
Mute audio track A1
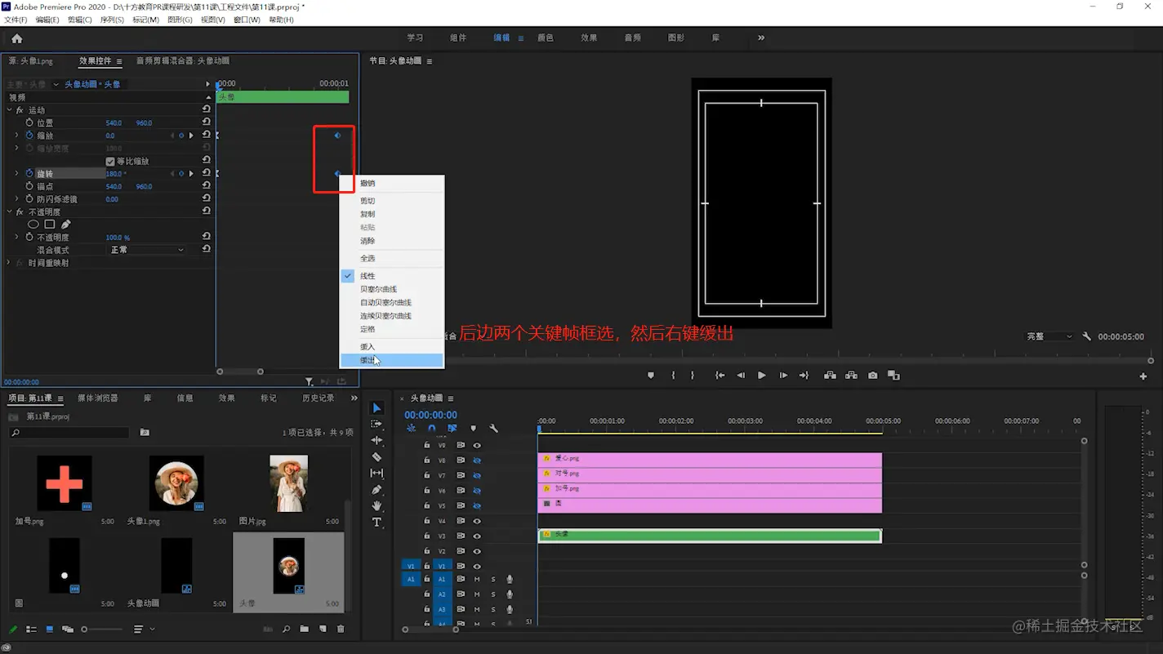477,580
